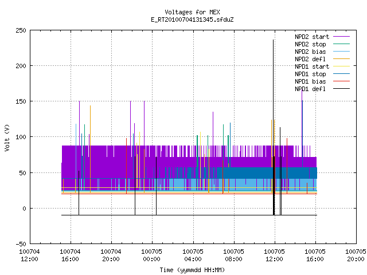
Task: Click the 'NPD2 start' legend label
Action: [312, 37]
